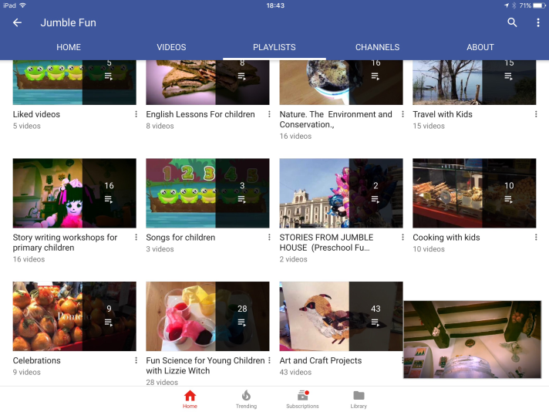Expand options for Cooking with kids playlist
The width and height of the screenshot is (549, 412).
point(536,238)
